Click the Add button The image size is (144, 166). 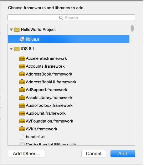pyautogui.click(x=123, y=154)
